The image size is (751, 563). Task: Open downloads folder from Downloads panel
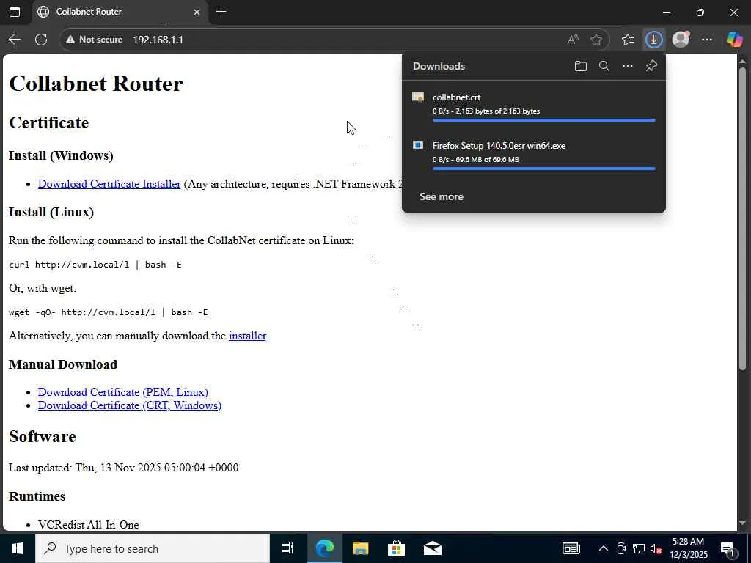pos(581,66)
